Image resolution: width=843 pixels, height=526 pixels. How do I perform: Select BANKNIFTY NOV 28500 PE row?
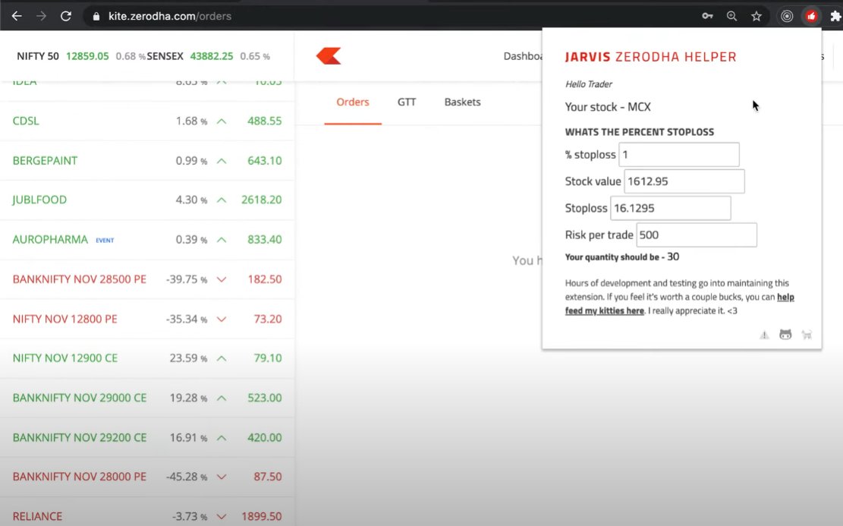tap(147, 279)
